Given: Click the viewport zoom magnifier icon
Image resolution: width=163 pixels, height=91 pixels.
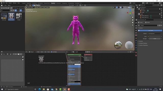Looking at the screenshot, I should pyautogui.click(x=132, y=17).
